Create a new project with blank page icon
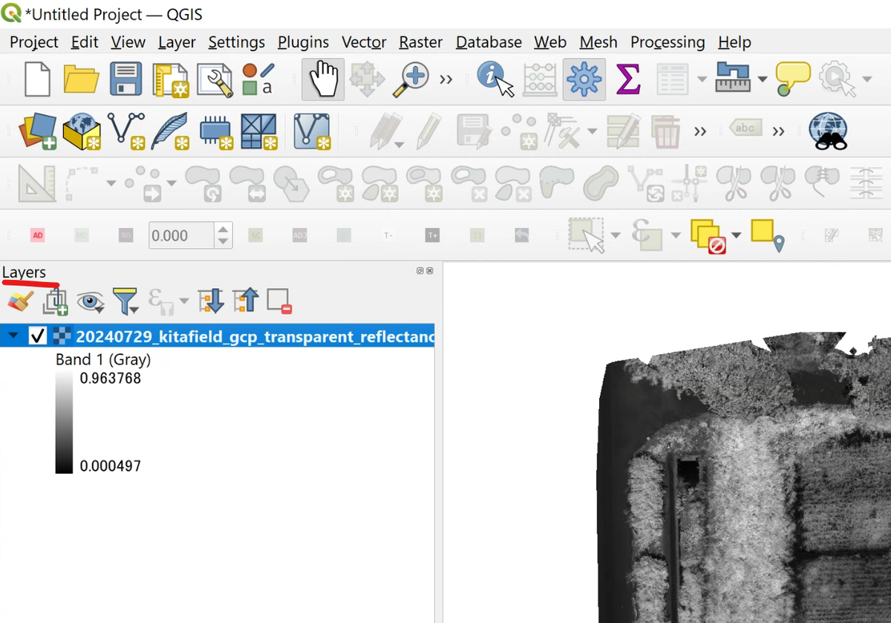This screenshot has width=891, height=623. click(37, 79)
